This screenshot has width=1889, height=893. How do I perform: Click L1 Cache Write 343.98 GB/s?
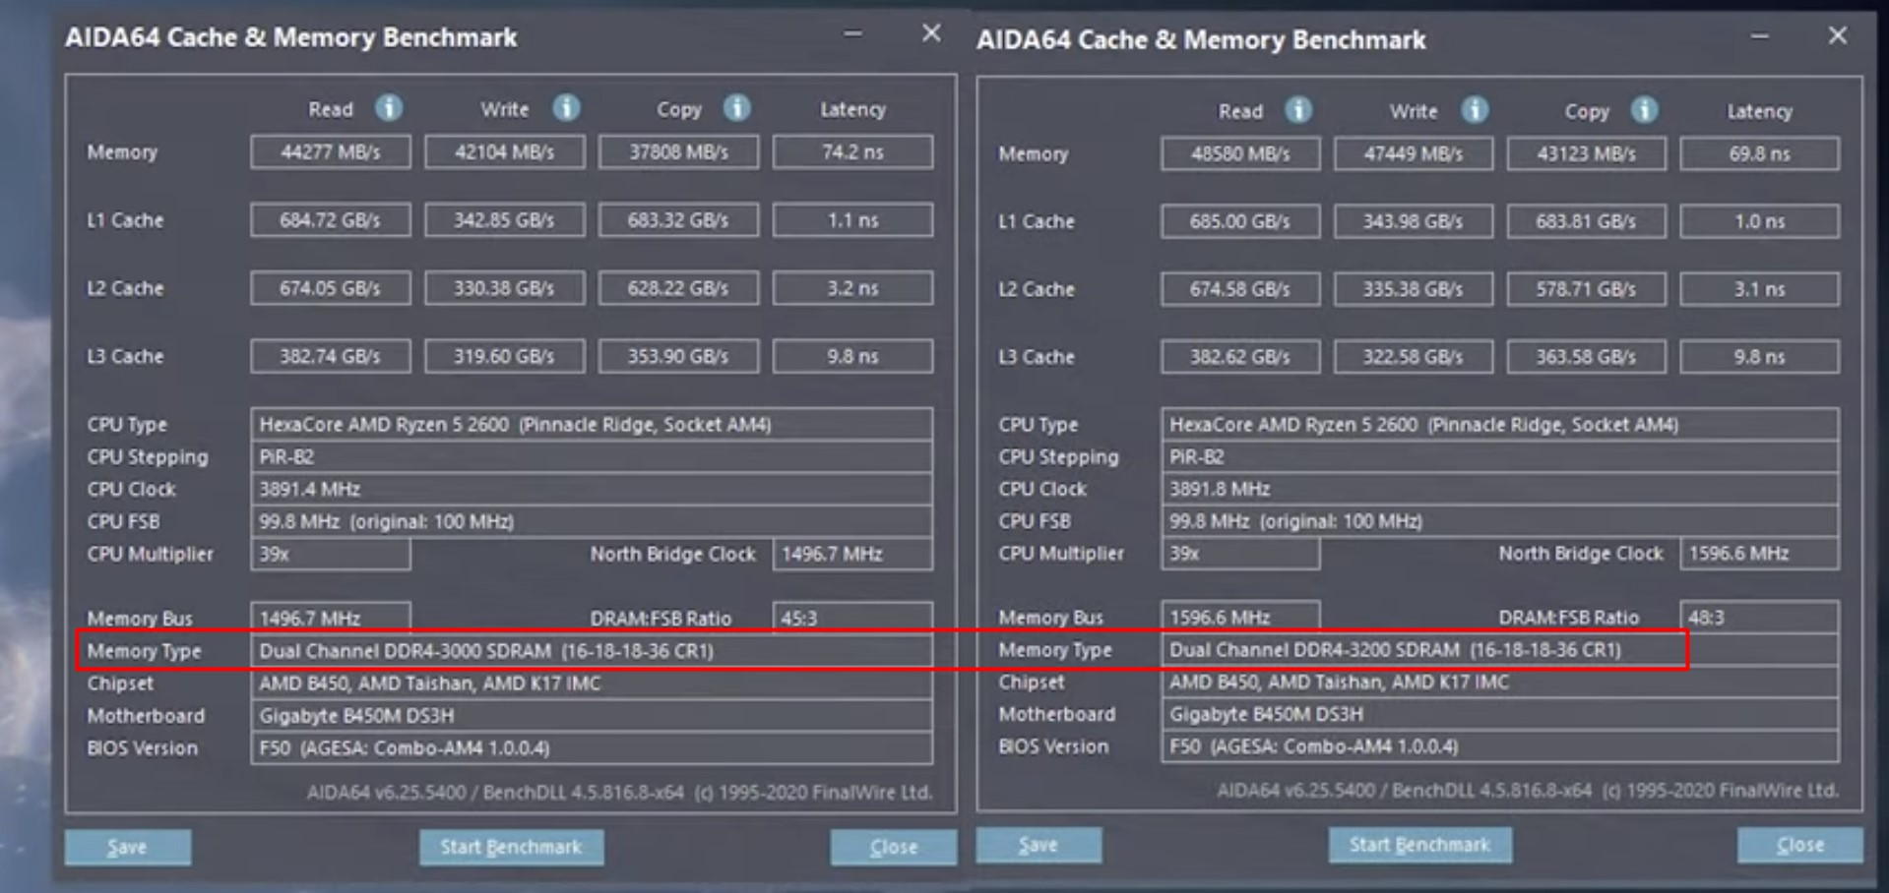point(1414,222)
